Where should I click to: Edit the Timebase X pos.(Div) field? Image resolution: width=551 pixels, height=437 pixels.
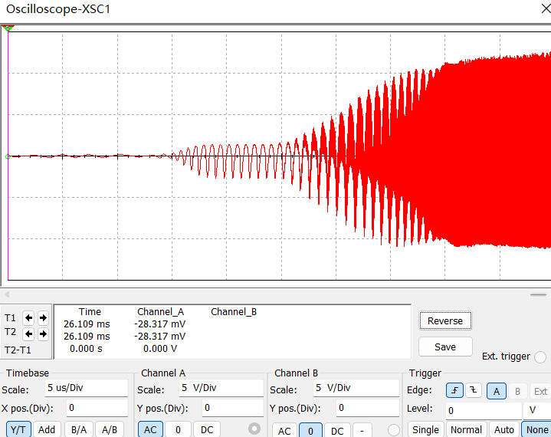[x=97, y=408]
